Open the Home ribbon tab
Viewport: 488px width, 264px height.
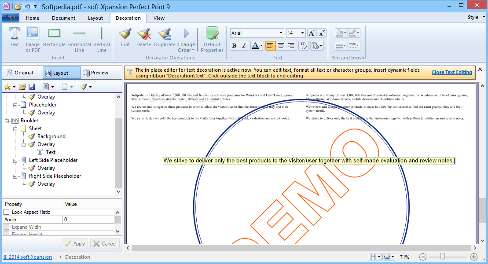click(33, 18)
